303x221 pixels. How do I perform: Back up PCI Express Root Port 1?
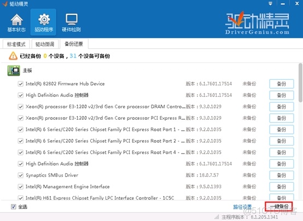pyautogui.click(x=281, y=130)
